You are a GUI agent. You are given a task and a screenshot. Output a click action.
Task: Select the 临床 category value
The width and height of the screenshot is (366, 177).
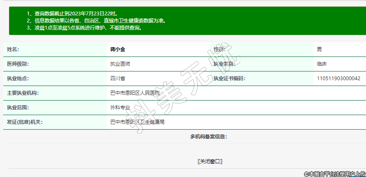(x=322, y=64)
